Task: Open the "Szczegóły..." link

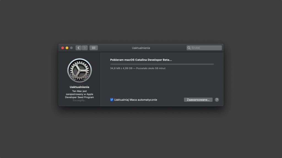Action: point(80,100)
